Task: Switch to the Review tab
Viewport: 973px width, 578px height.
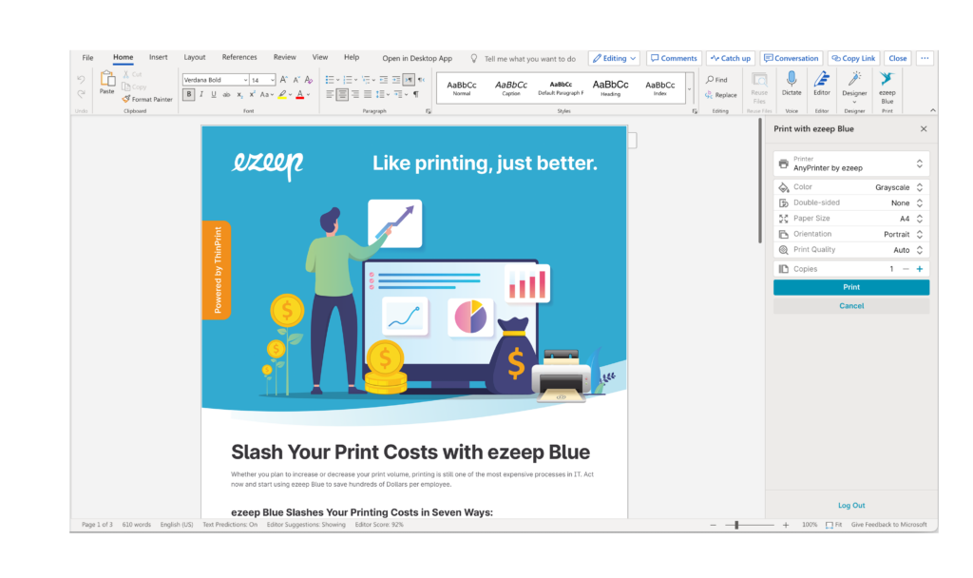Action: tap(285, 57)
